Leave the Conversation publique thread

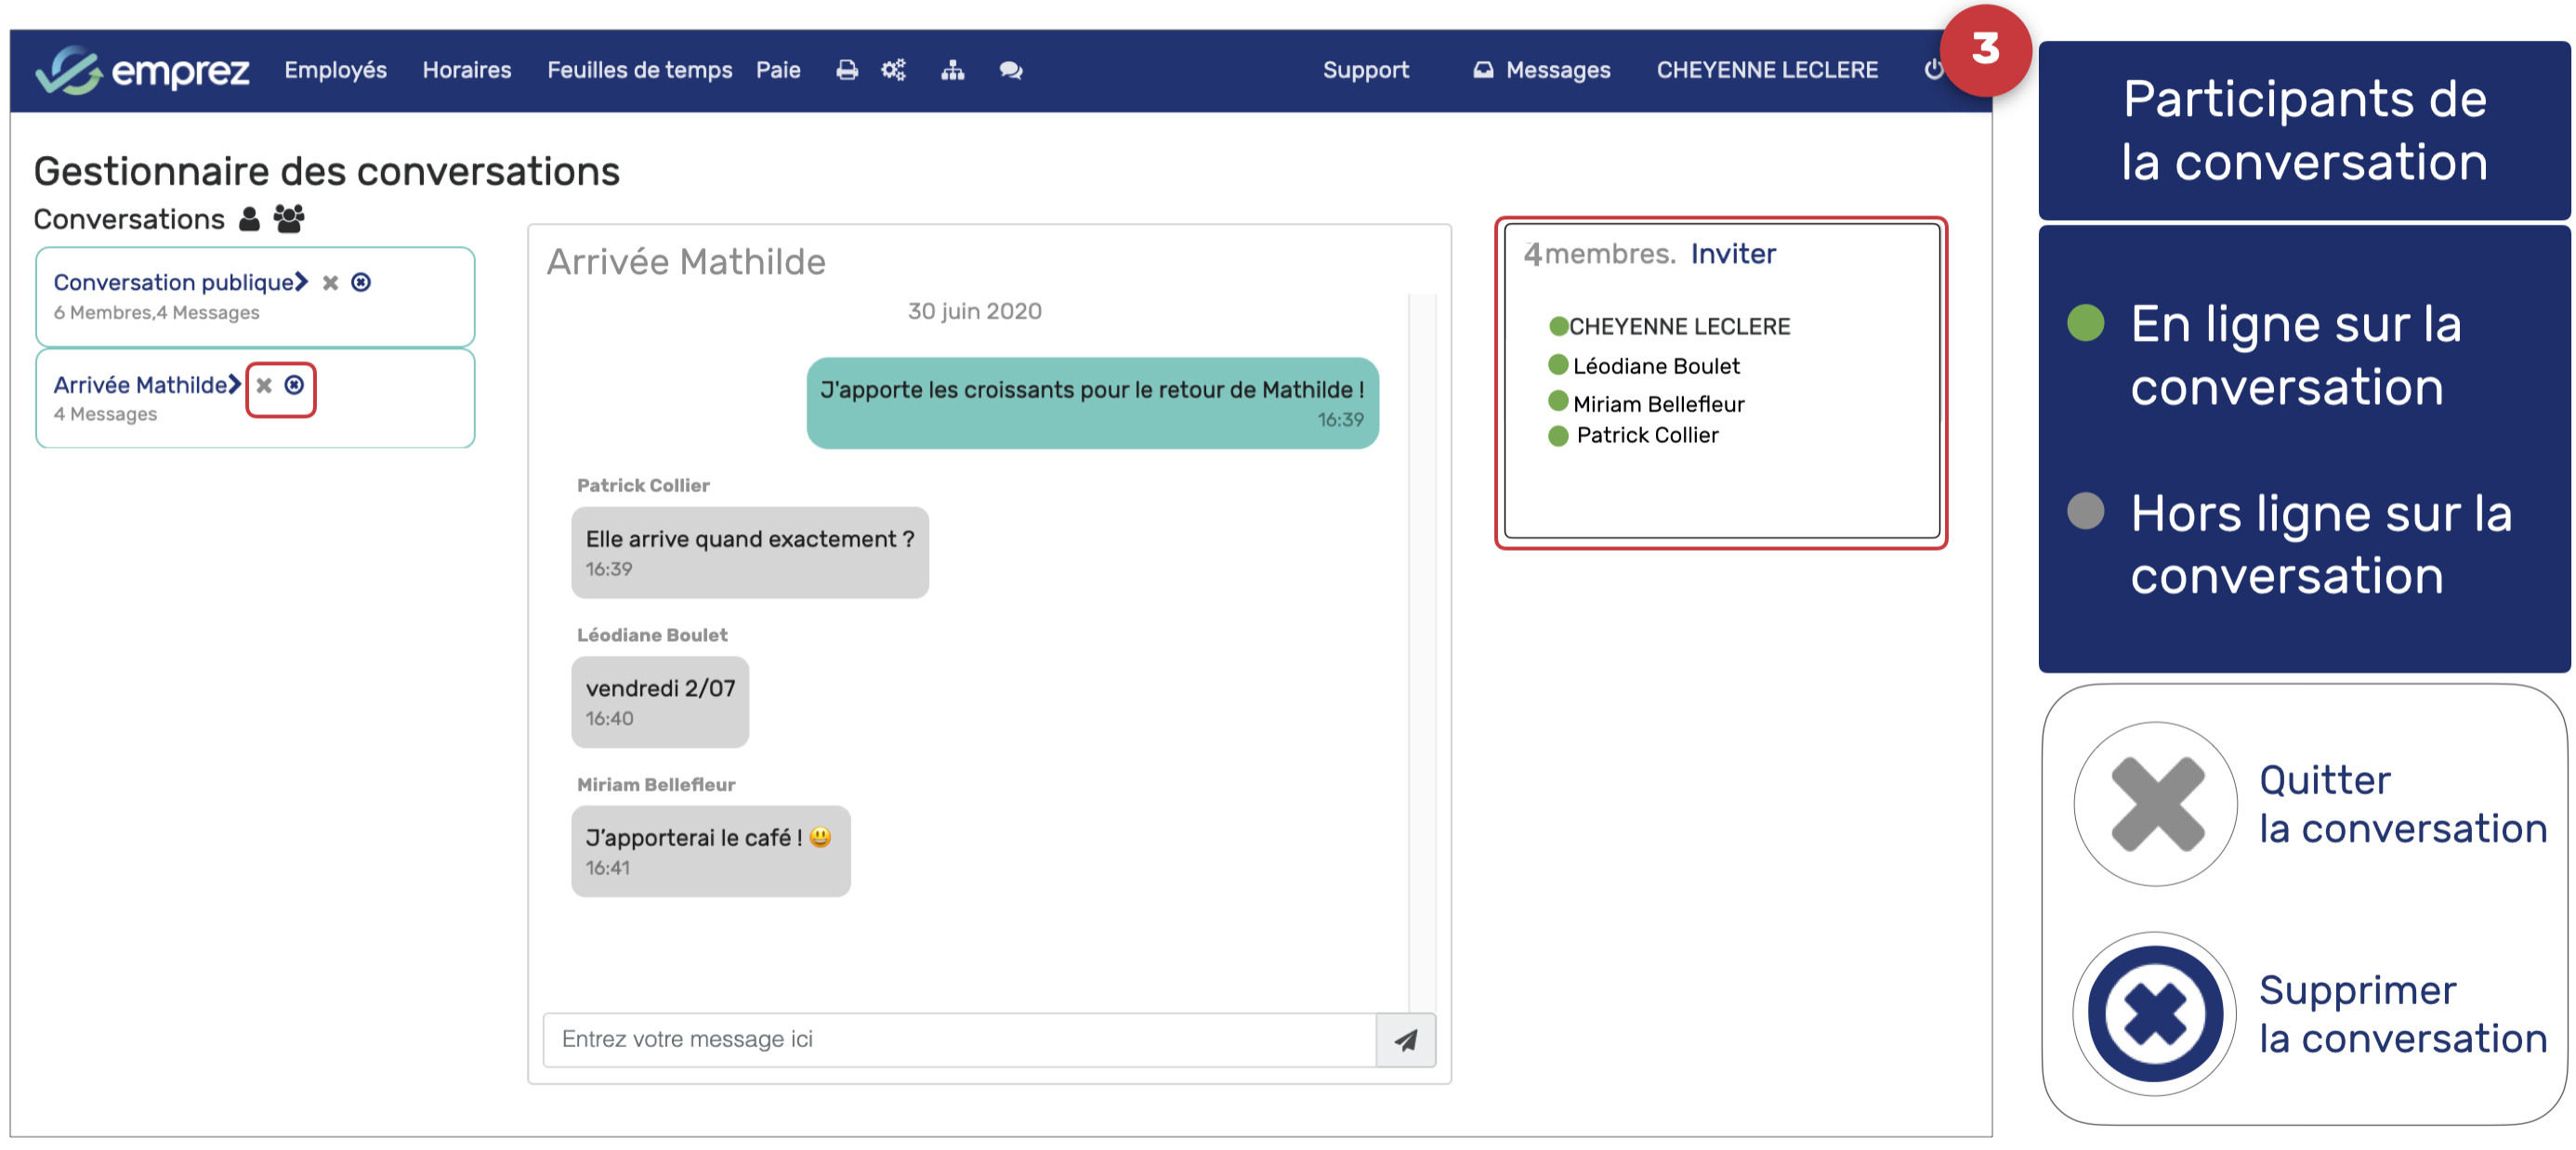(330, 283)
